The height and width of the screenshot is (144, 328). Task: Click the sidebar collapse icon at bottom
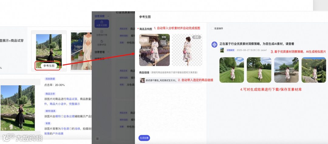(x=97, y=139)
